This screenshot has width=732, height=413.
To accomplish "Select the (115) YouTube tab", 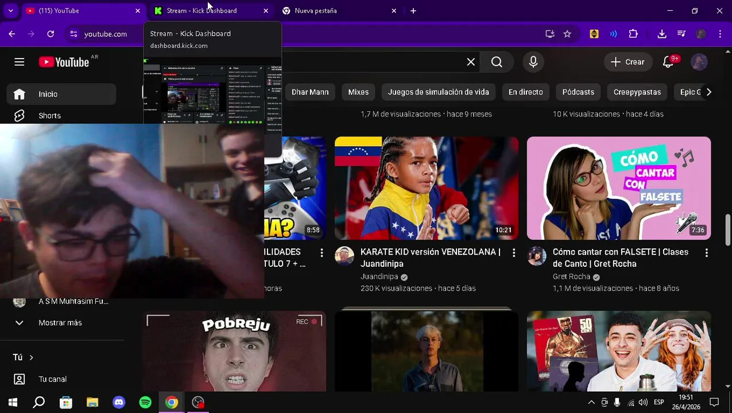I will click(83, 11).
